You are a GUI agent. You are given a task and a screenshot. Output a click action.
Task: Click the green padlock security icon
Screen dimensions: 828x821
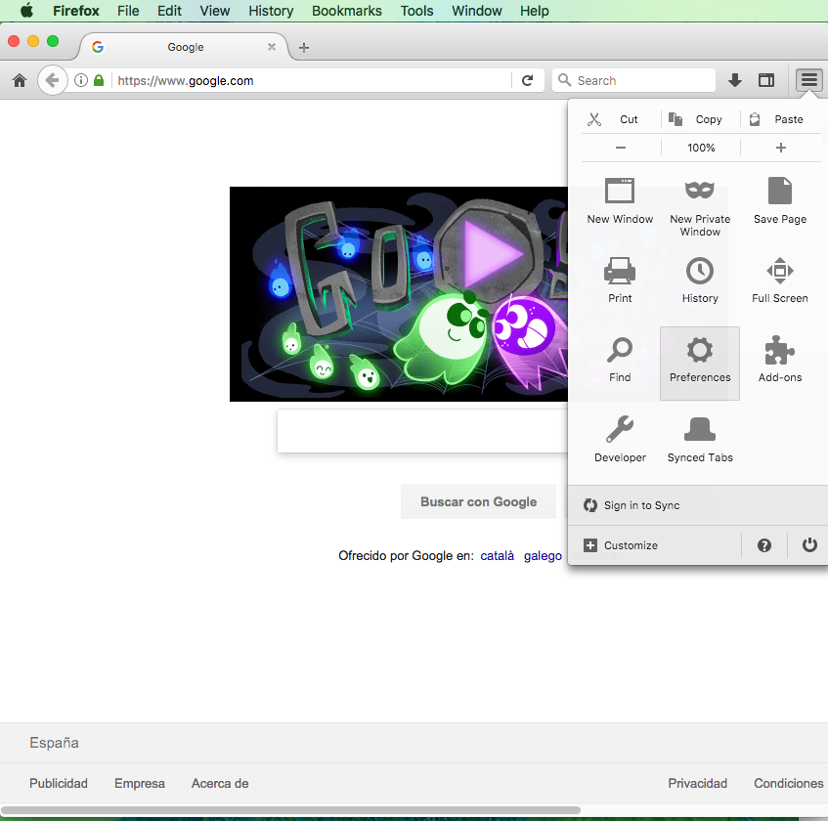(99, 80)
